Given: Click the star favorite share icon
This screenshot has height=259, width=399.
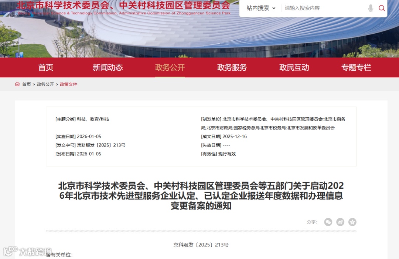Looking at the screenshot, I should click(x=352, y=222).
